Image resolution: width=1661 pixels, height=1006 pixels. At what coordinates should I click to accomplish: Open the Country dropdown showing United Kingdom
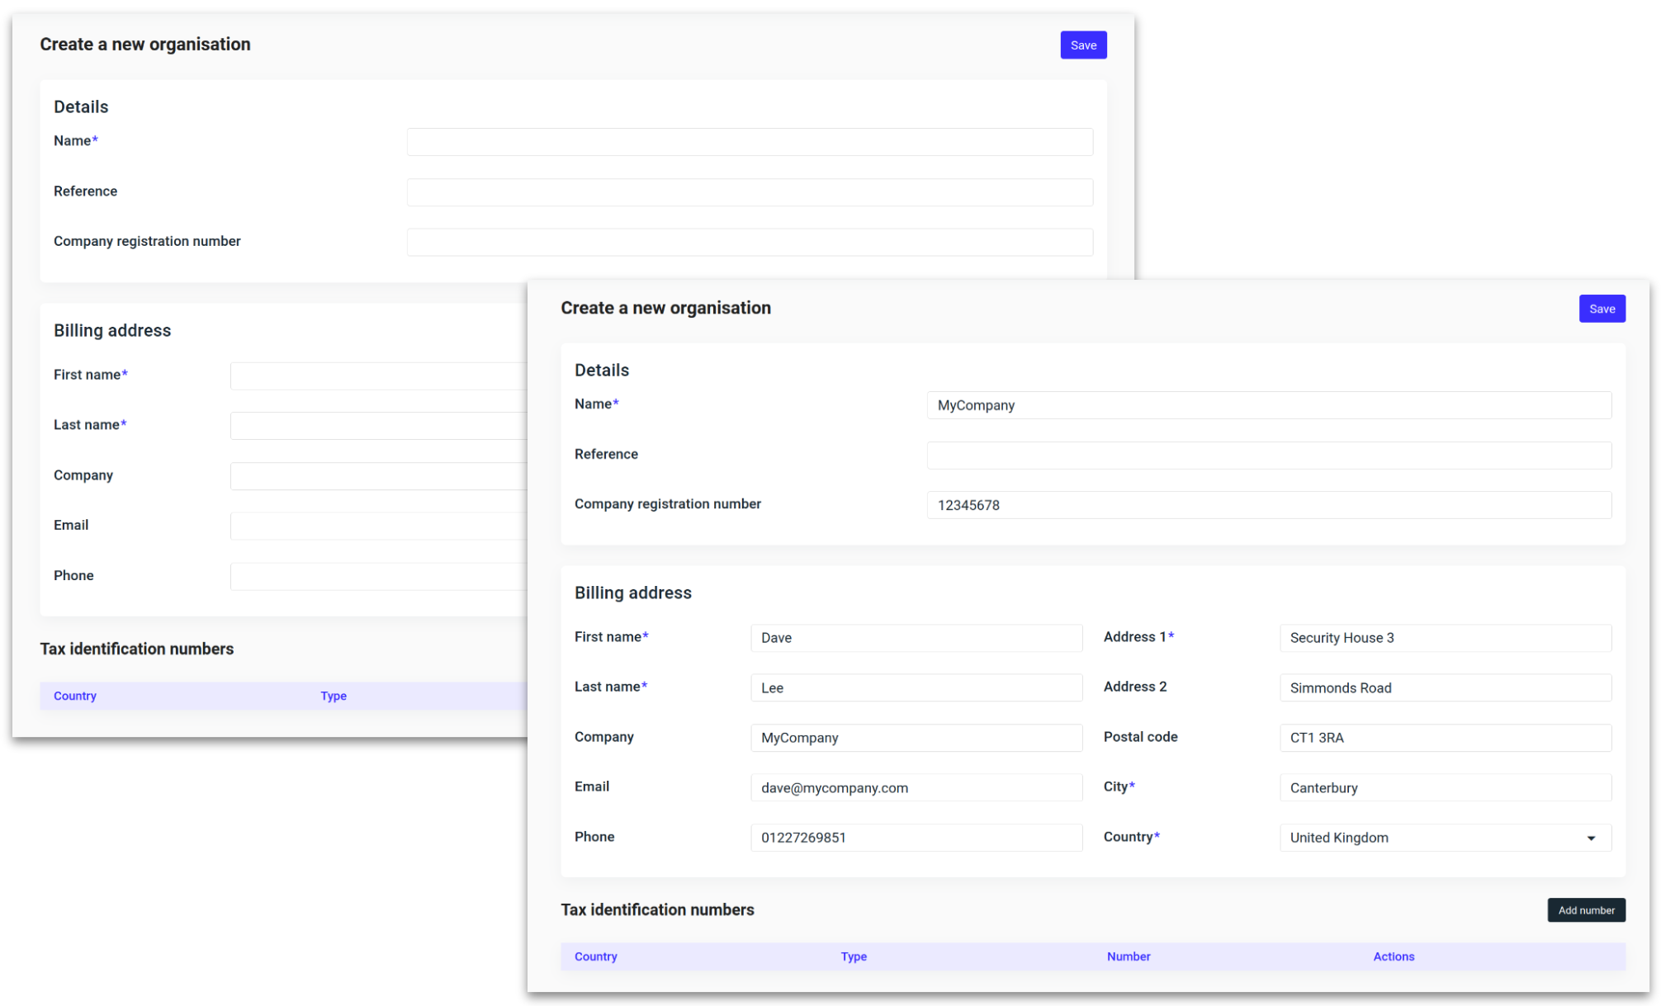pos(1446,838)
